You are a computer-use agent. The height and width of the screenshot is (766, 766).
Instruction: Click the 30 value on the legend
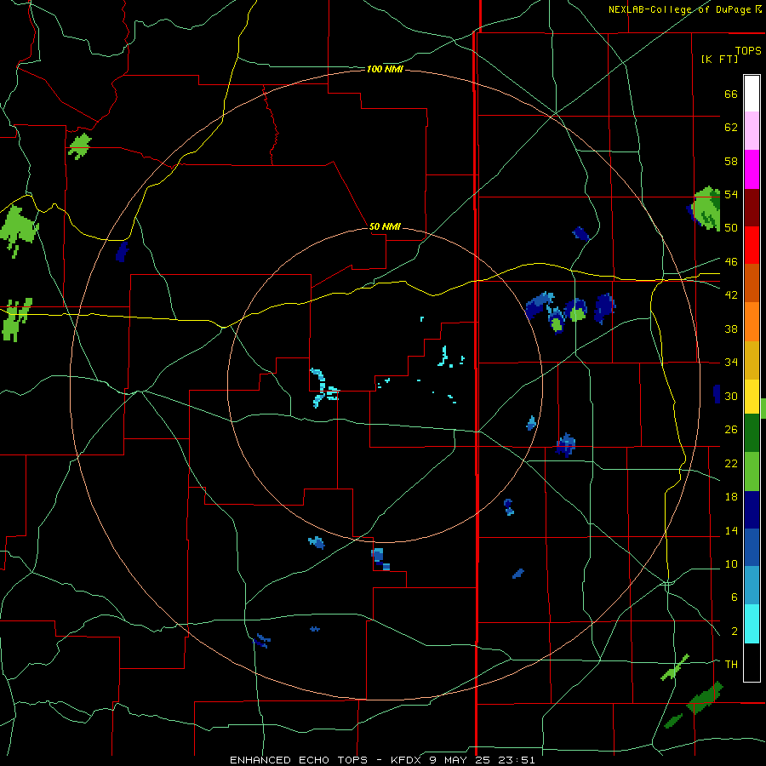(731, 396)
